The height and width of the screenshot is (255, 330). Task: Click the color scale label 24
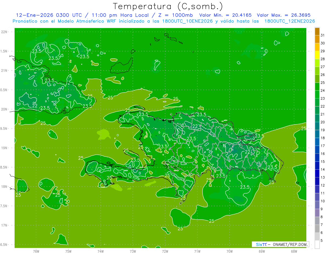click(x=323, y=91)
